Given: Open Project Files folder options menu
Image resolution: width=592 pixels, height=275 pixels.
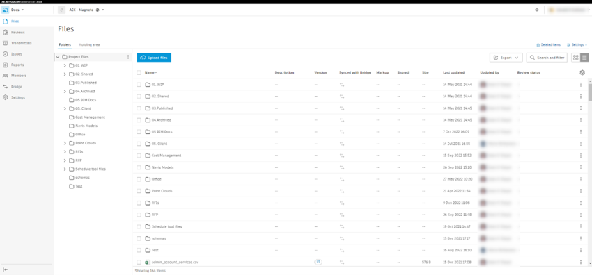Looking at the screenshot, I should [x=128, y=57].
